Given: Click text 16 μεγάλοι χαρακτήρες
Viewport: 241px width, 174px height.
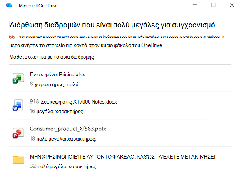Looking at the screenshot, I should tap(57, 111).
